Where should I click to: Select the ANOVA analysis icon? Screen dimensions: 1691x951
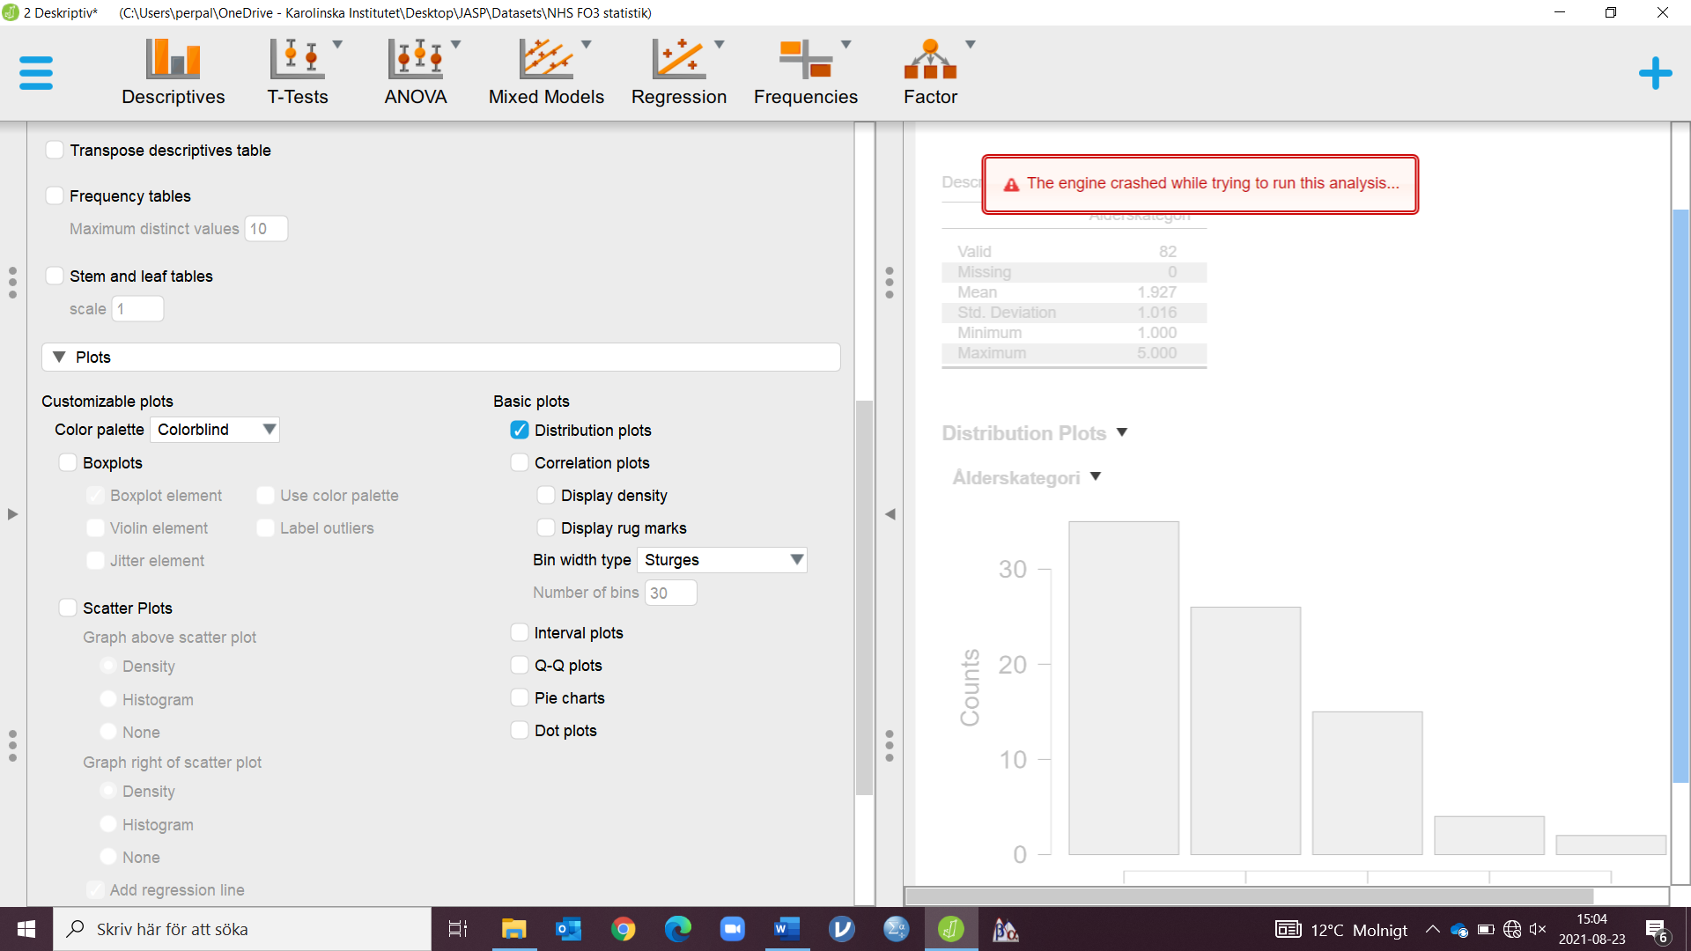pyautogui.click(x=415, y=70)
